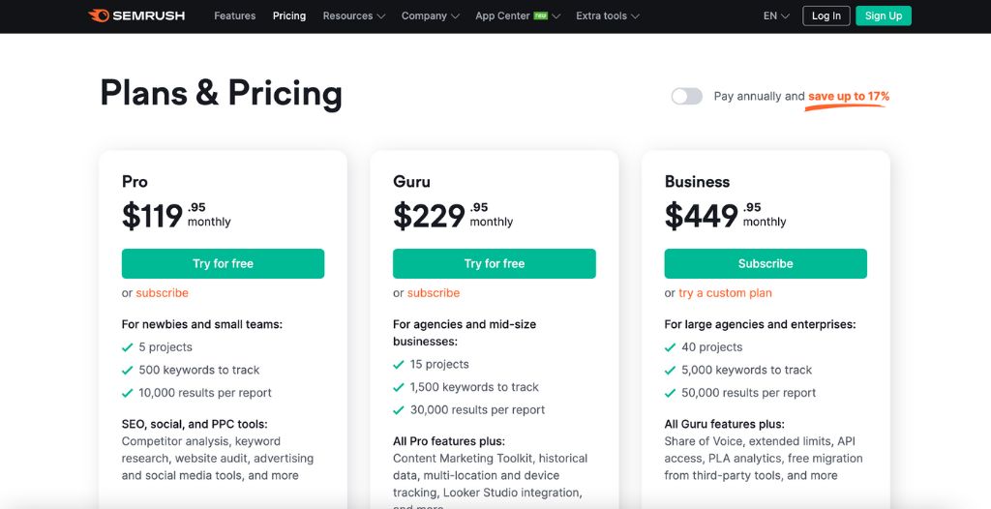Open the Extra tools dropdown
Viewport: 991px width, 509px height.
point(608,16)
